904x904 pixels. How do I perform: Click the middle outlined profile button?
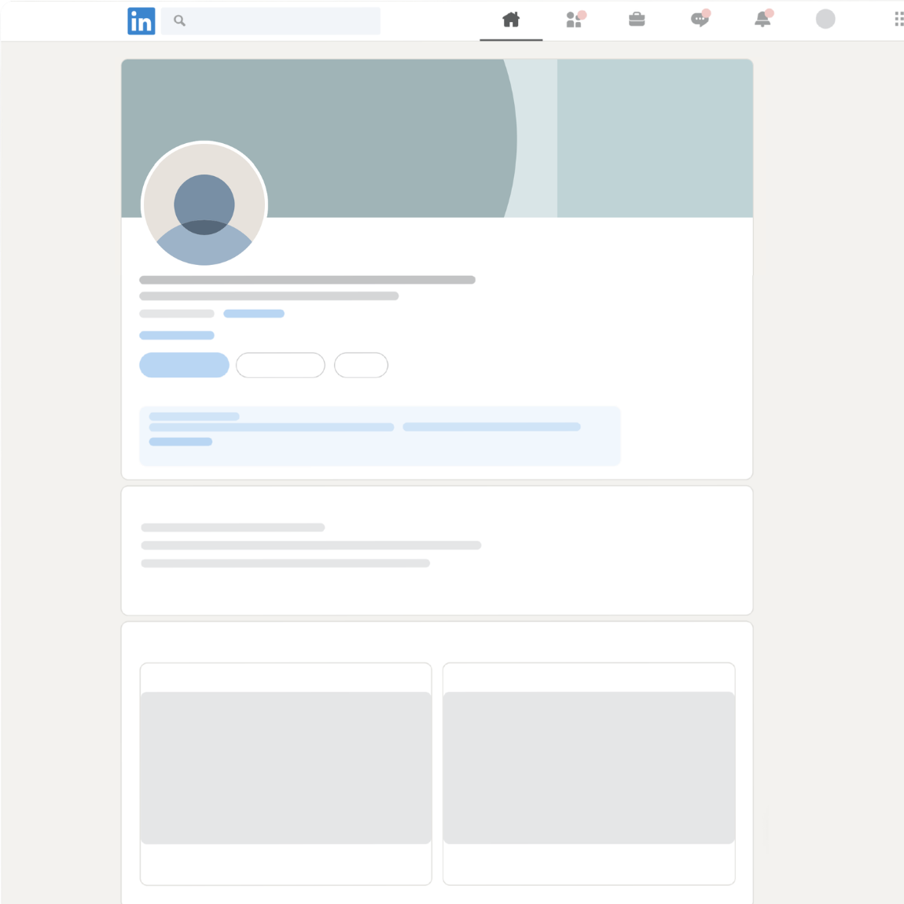point(280,365)
